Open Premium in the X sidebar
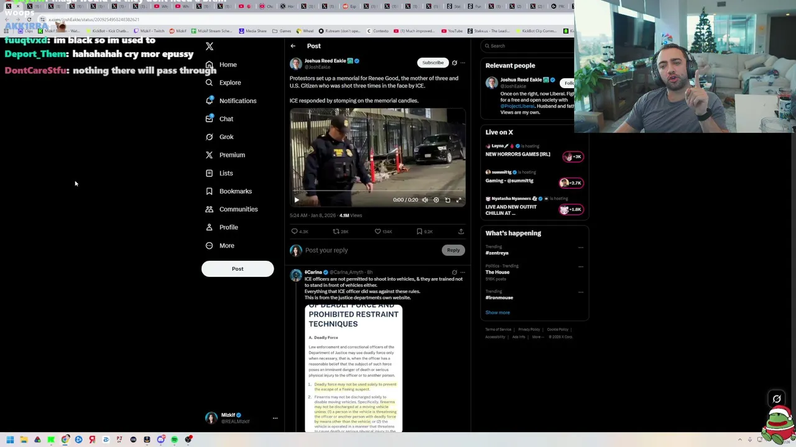The image size is (796, 447). pyautogui.click(x=224, y=155)
